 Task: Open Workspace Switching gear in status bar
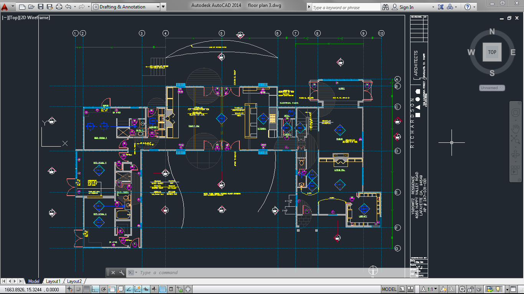pos(463,289)
